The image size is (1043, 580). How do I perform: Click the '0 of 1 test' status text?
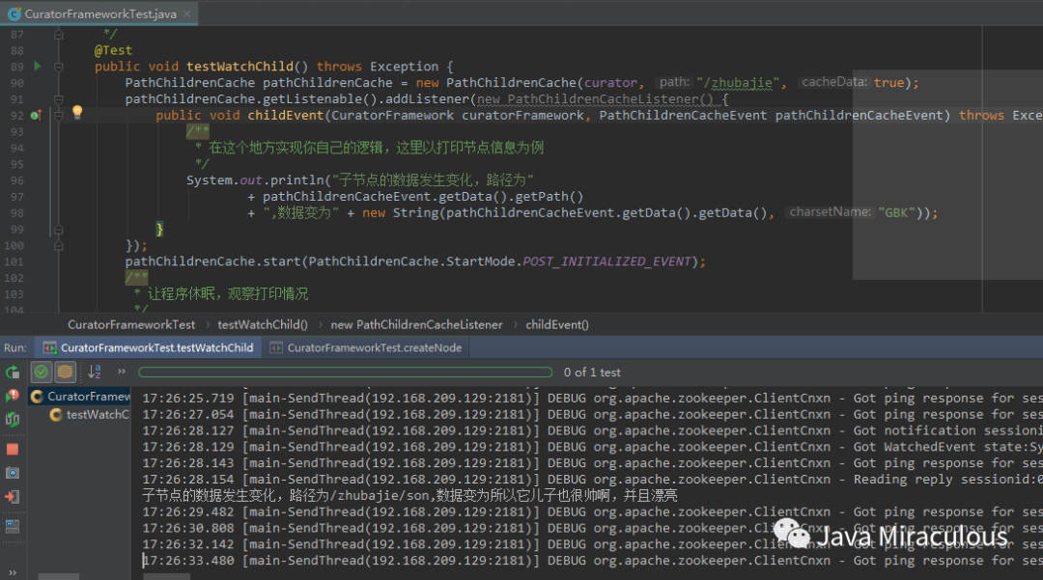[x=592, y=373]
